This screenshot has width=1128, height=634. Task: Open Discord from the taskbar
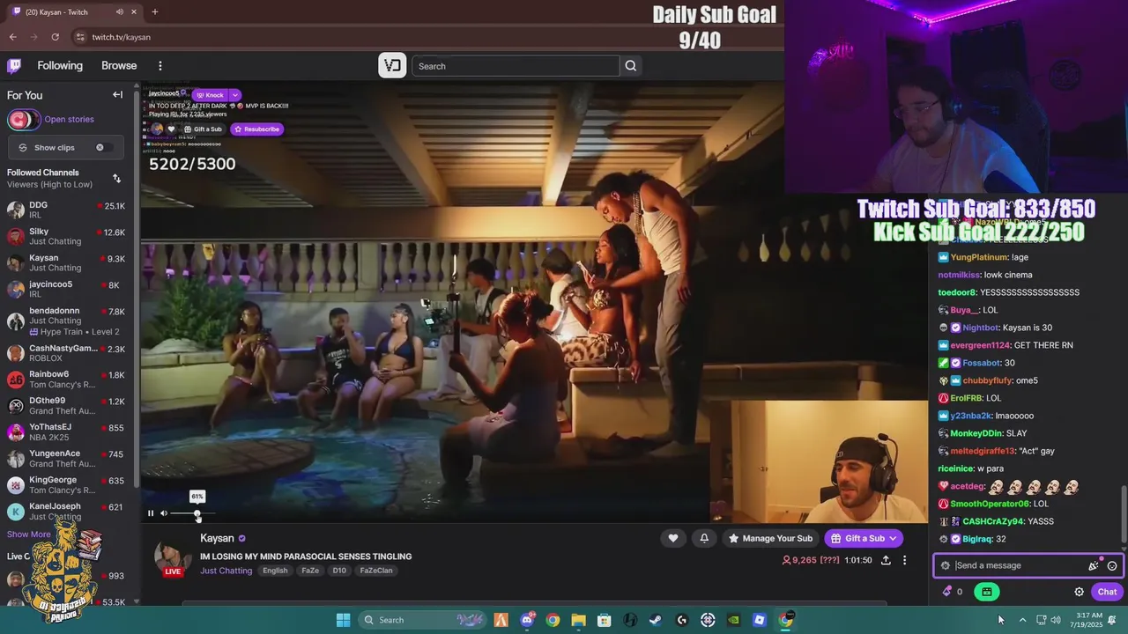point(527,620)
